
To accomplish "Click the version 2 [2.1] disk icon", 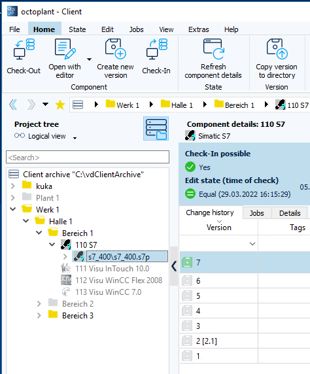I will pyautogui.click(x=187, y=341).
